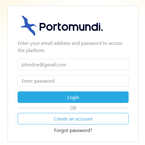Click the 'Enter your email address' instruction line
The width and height of the screenshot is (145, 145).
(x=70, y=43)
